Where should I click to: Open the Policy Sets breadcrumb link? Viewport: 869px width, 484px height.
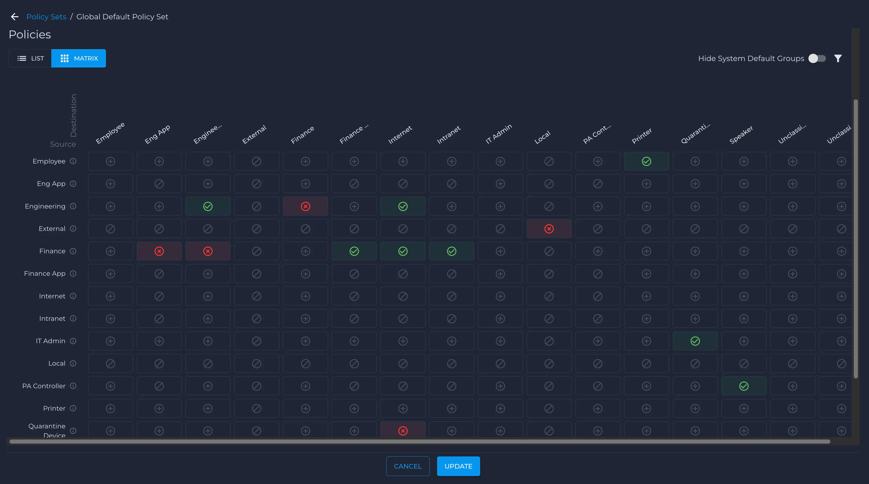coord(46,16)
